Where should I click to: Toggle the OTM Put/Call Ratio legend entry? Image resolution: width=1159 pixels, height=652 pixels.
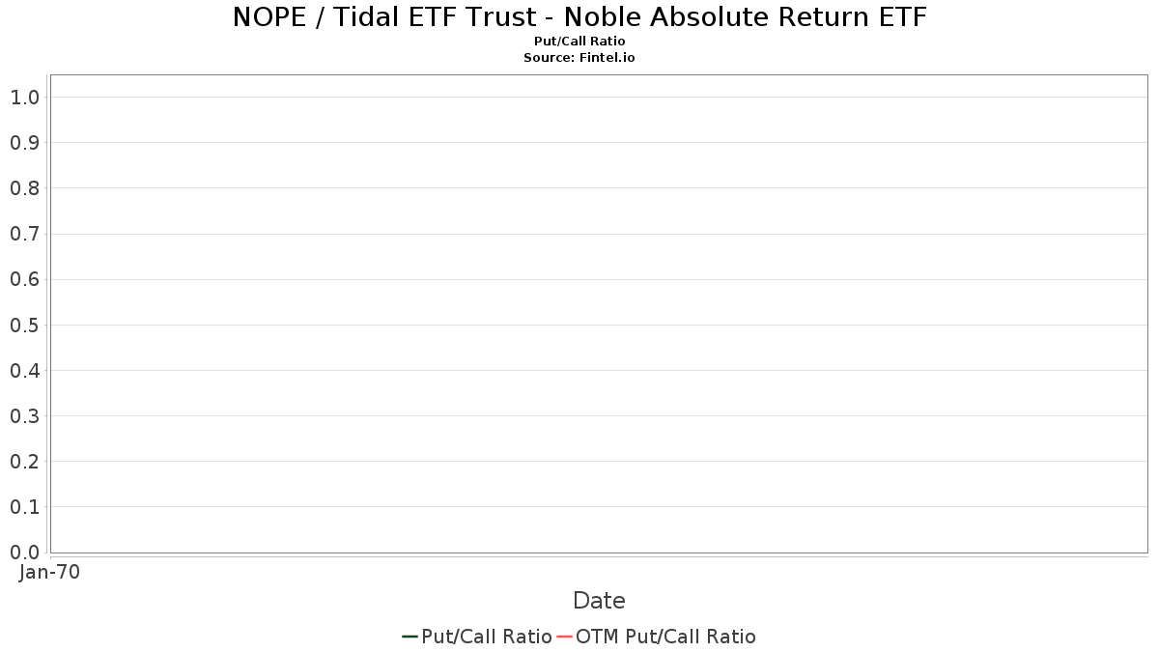[656, 637]
